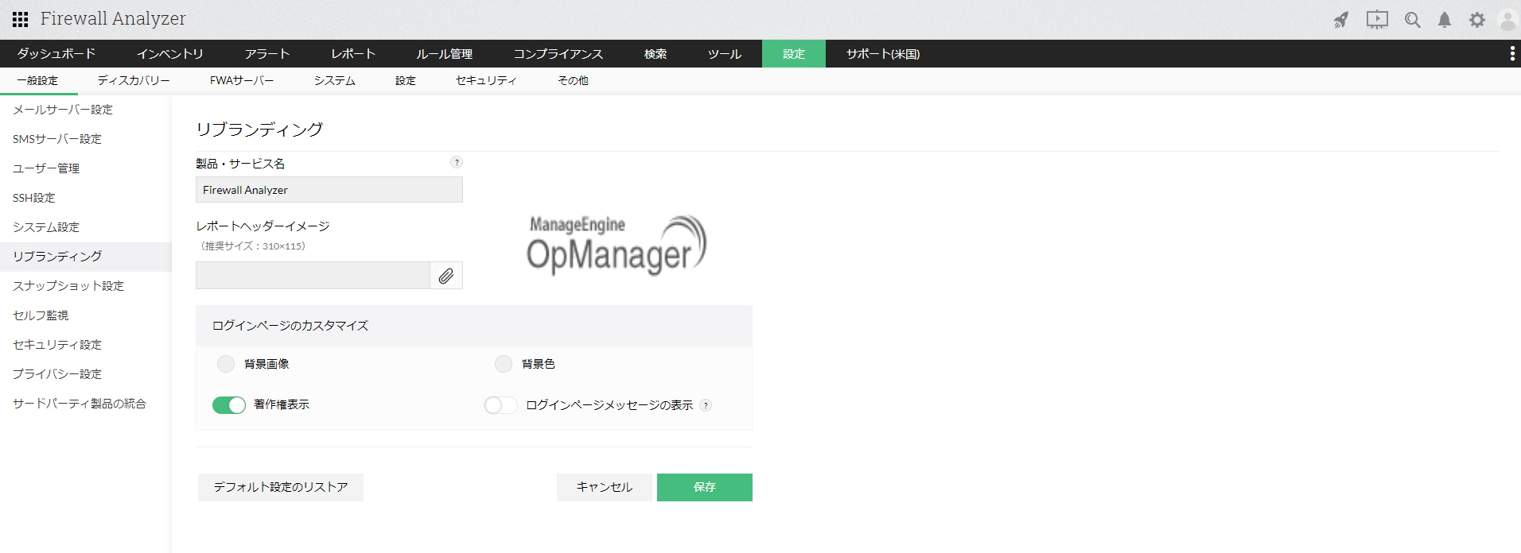1521x553 pixels.
Task: Switch to the セキュリティ sub-tab
Action: tap(486, 81)
